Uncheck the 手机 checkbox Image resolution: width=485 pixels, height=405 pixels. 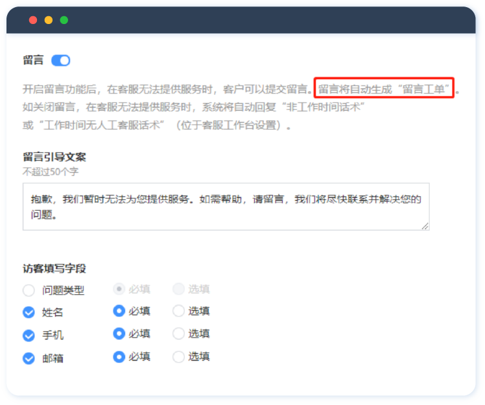pos(29,336)
